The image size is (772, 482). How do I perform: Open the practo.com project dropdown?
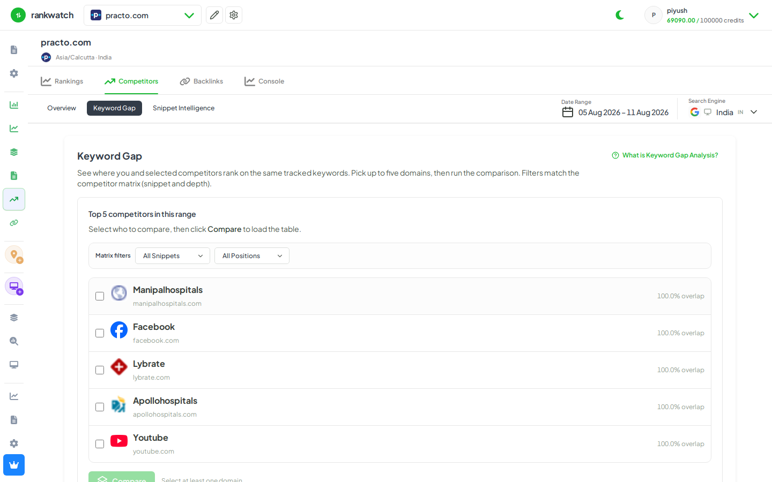click(x=143, y=15)
